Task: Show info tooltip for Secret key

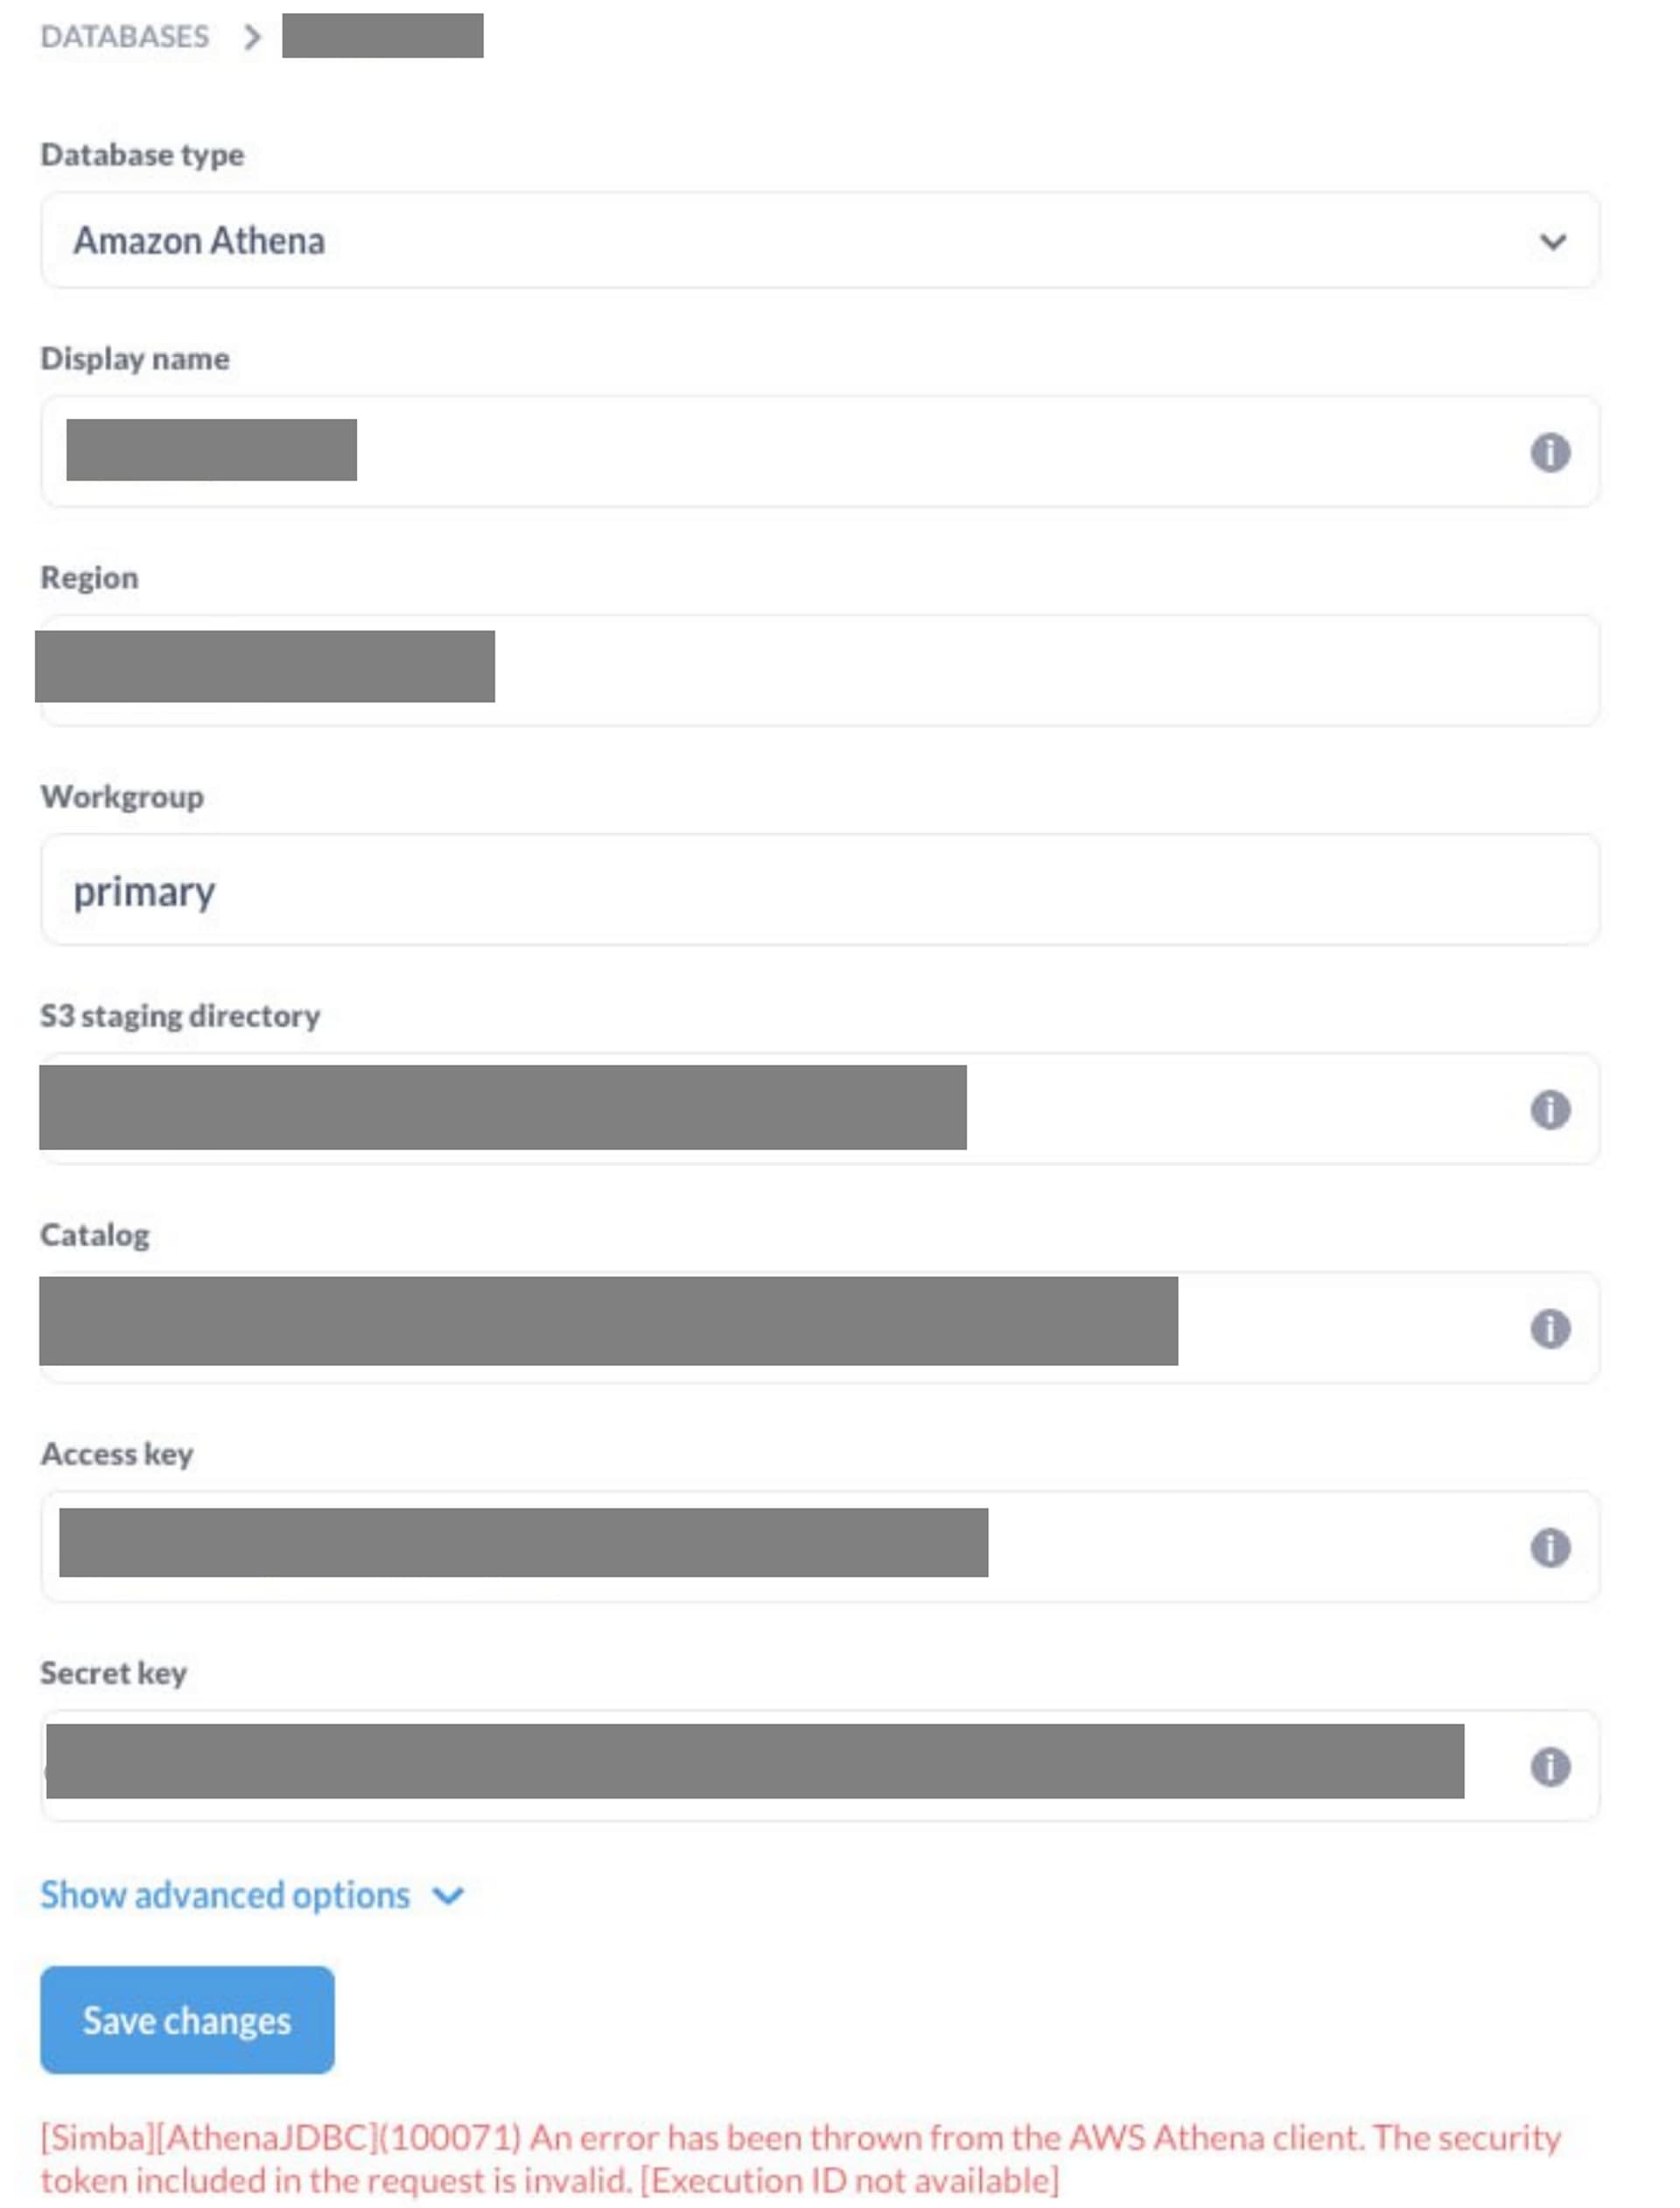Action: tap(1550, 1766)
